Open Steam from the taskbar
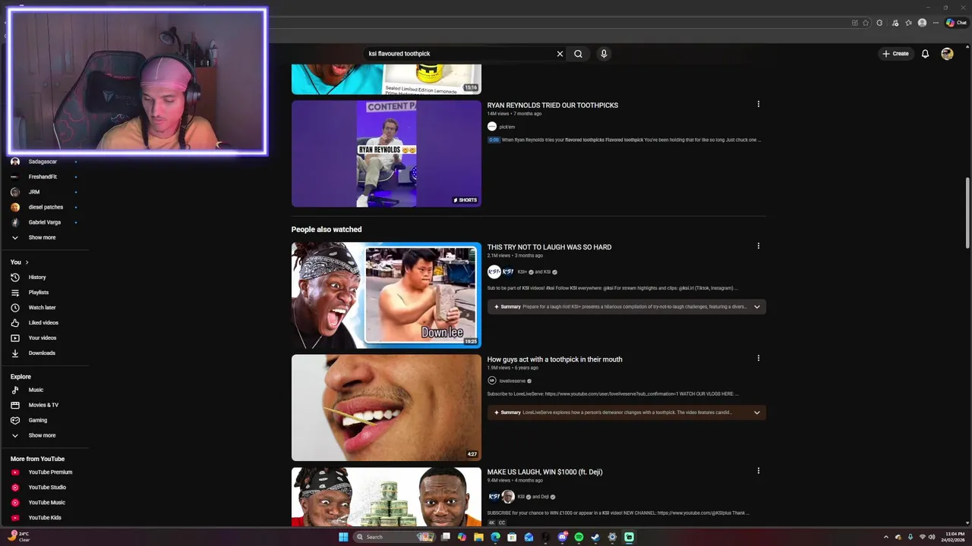972x546 pixels. click(x=595, y=537)
